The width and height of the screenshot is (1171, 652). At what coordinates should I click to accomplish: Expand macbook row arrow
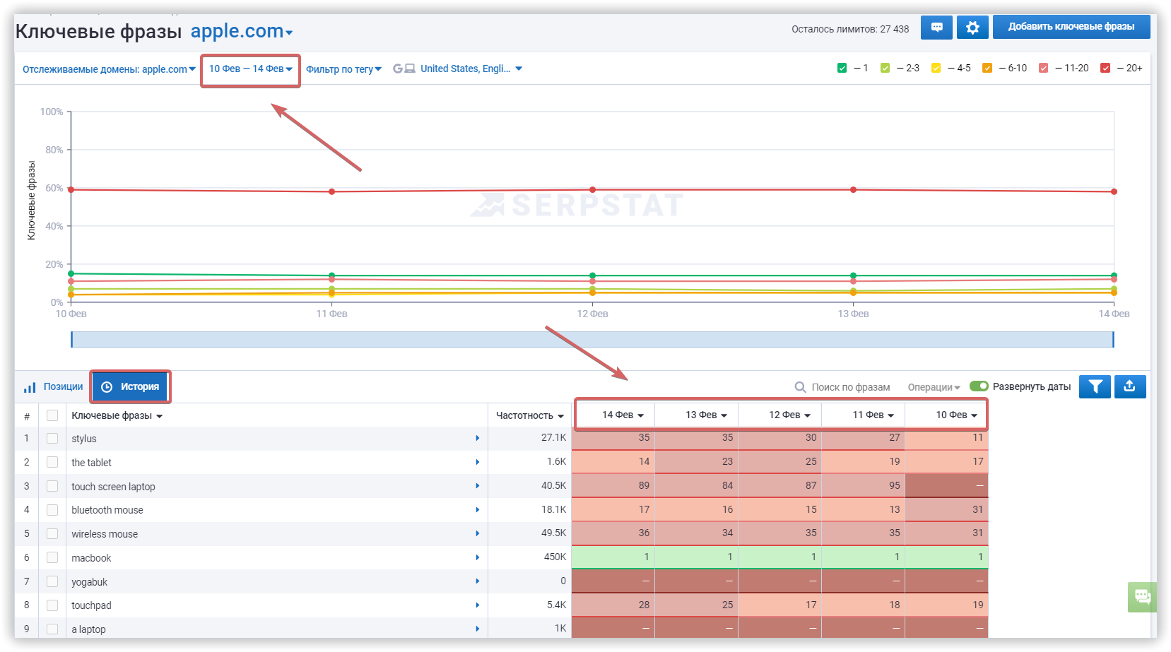click(478, 558)
